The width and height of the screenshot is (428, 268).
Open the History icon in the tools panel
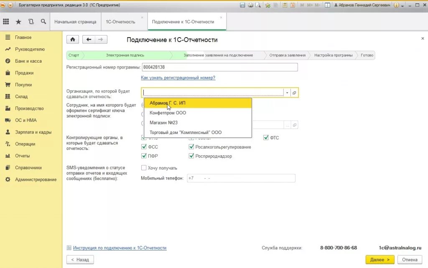tap(31, 22)
